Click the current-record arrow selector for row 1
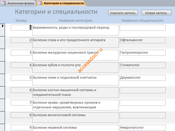Screen dimensions: 175x131 pyautogui.click(x=2, y=30)
